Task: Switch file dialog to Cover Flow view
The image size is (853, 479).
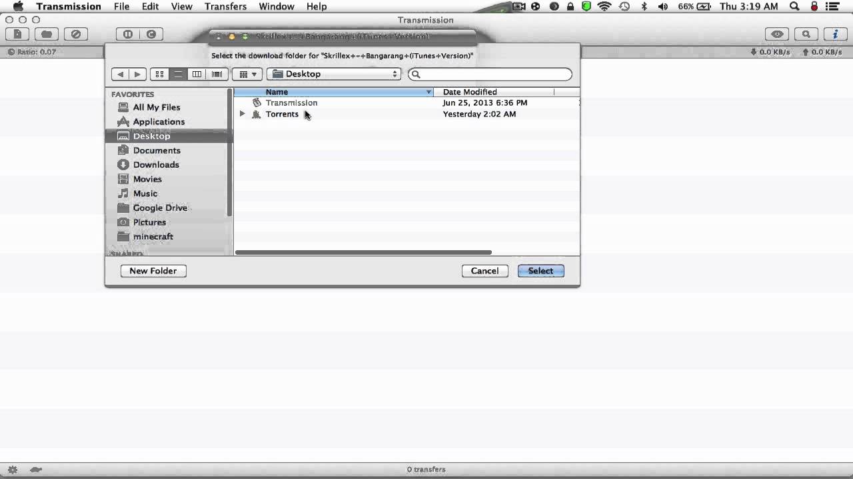Action: coord(217,75)
